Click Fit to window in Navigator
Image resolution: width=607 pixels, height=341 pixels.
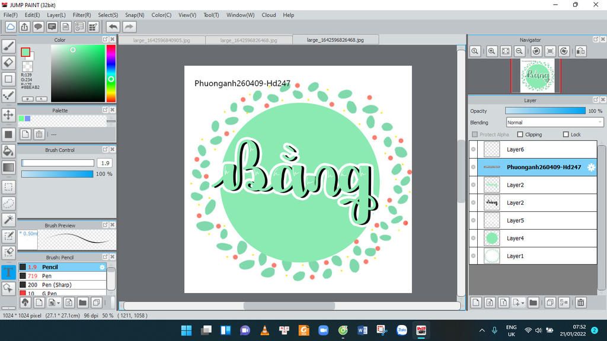coord(506,51)
